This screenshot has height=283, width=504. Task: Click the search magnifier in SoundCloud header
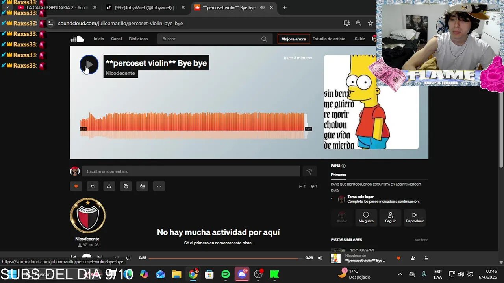coord(264,39)
